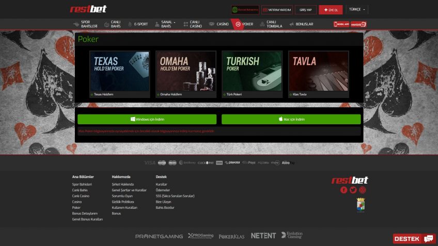Open Canlı Bahis footer link
The height and width of the screenshot is (246, 438).
[x=80, y=190]
